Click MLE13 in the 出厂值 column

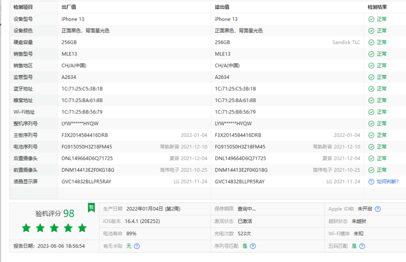[x=69, y=54]
